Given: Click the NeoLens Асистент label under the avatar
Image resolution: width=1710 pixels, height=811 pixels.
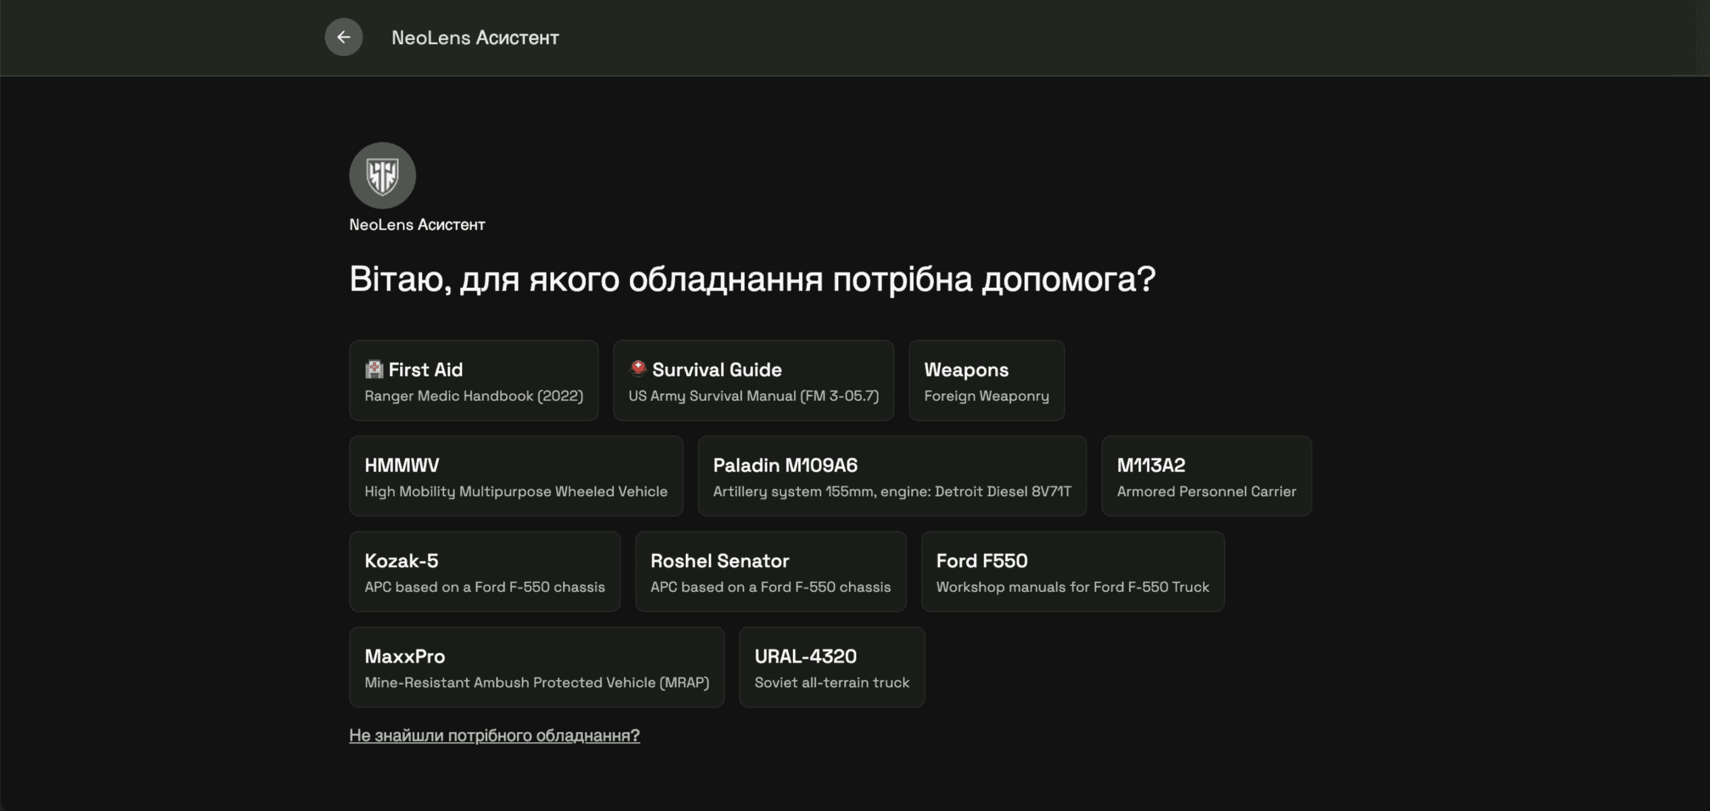Looking at the screenshot, I should [x=417, y=224].
